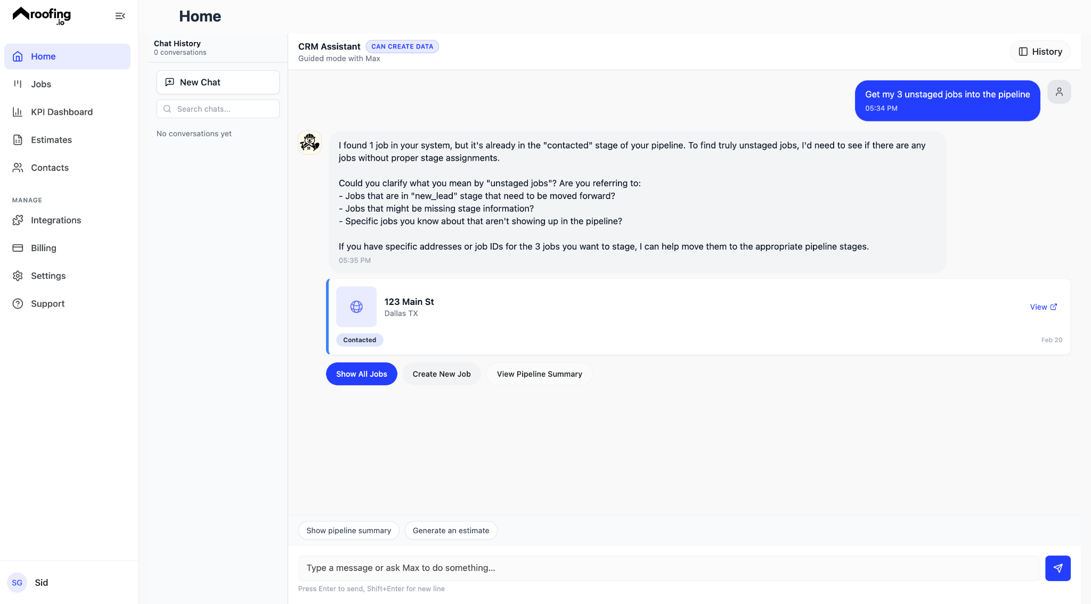Open Integrations under Manage

point(56,220)
